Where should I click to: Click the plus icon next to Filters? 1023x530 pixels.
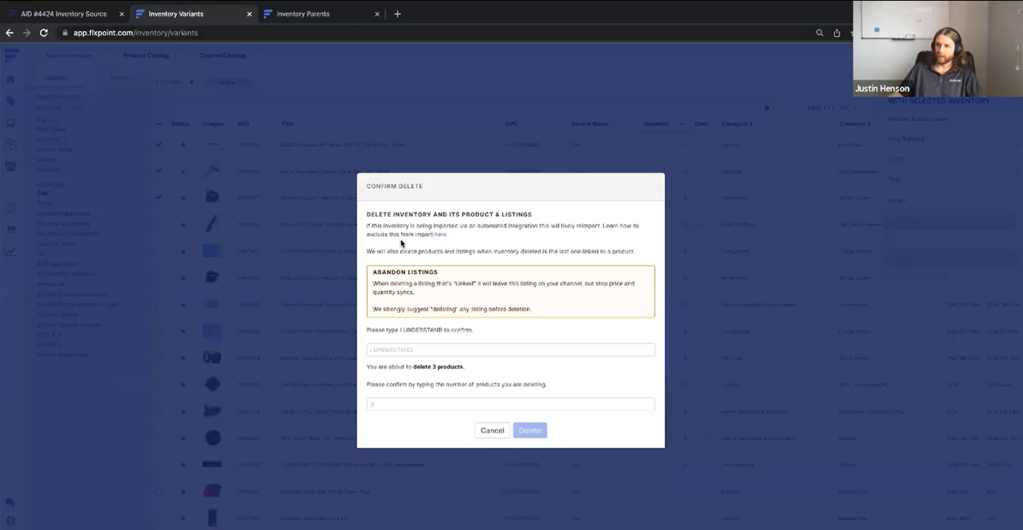click(191, 82)
